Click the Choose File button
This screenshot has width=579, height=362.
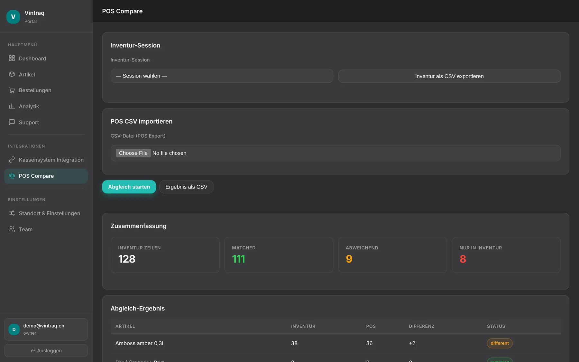[133, 153]
